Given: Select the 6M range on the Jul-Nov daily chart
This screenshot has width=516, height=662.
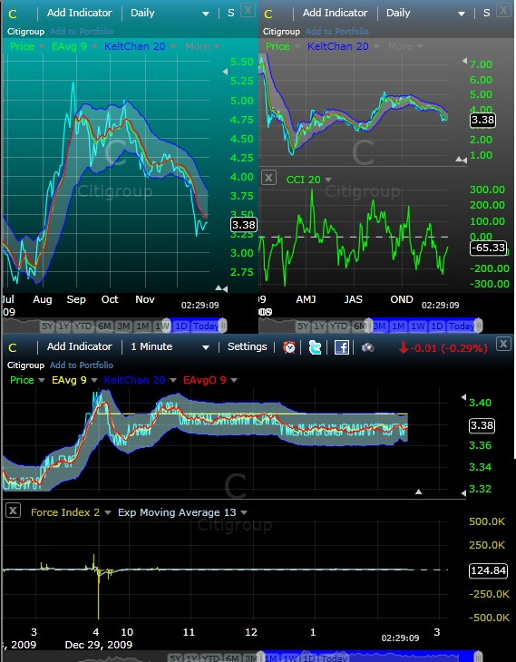Looking at the screenshot, I should click(104, 326).
